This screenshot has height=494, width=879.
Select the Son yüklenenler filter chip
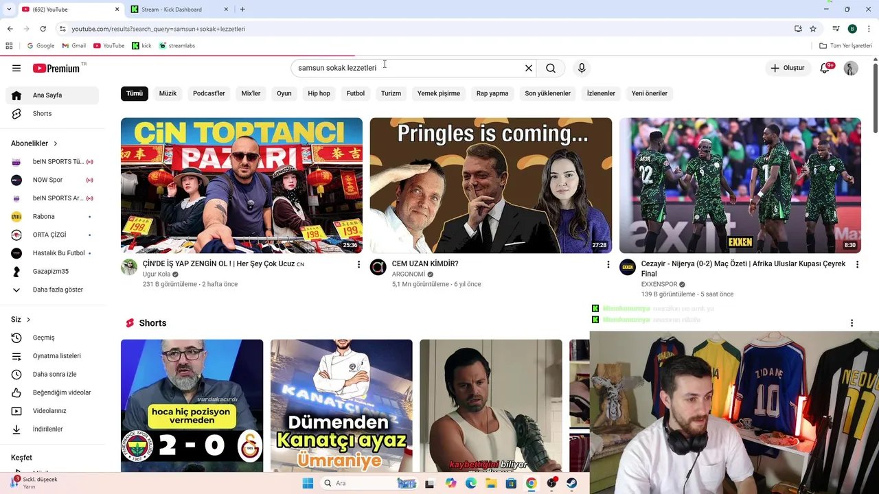click(x=547, y=93)
